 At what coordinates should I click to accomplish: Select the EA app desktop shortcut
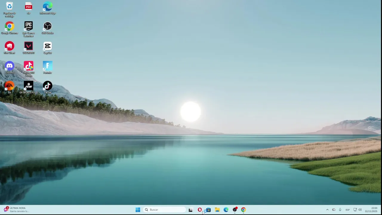click(10, 87)
